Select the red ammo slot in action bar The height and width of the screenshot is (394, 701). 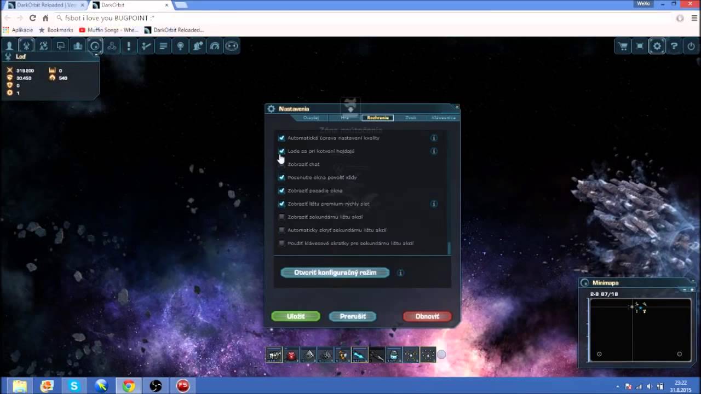coord(291,355)
